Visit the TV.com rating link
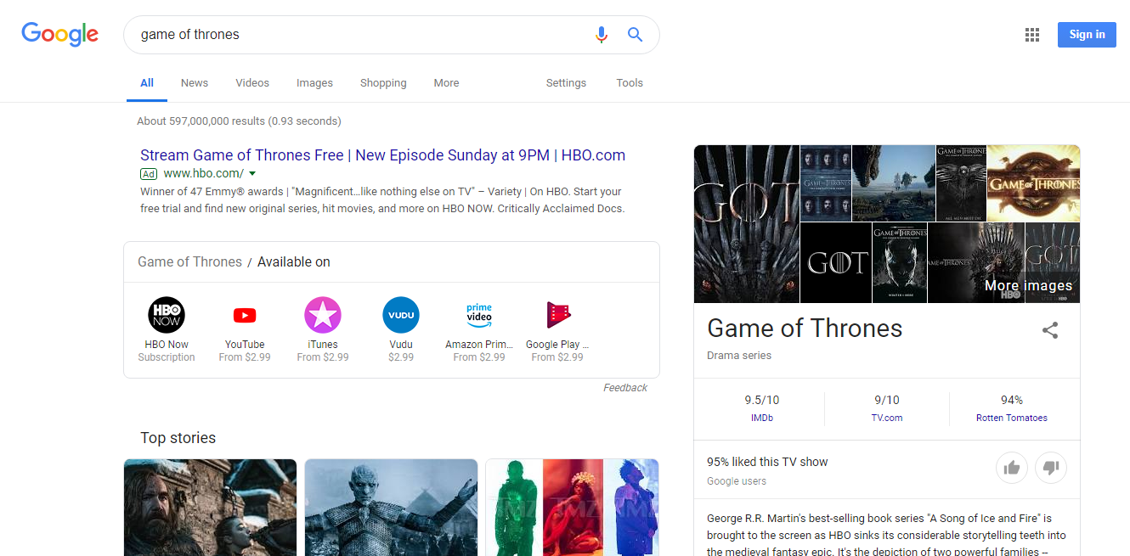 (x=887, y=418)
